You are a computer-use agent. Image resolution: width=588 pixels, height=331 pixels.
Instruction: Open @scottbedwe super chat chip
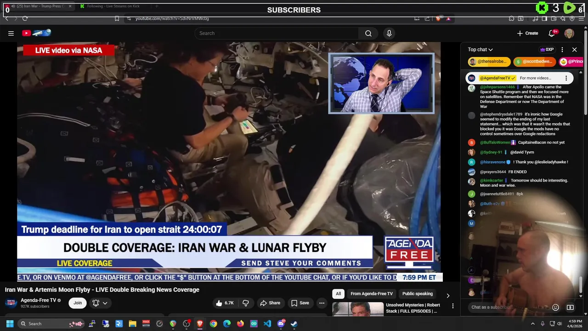tap(535, 62)
